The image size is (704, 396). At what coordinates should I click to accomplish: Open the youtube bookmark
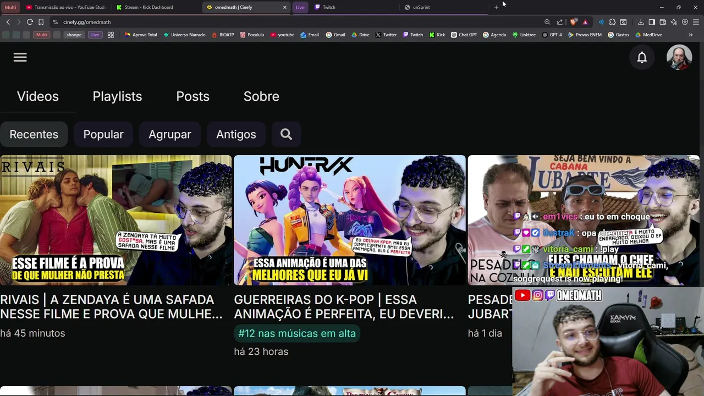(282, 35)
